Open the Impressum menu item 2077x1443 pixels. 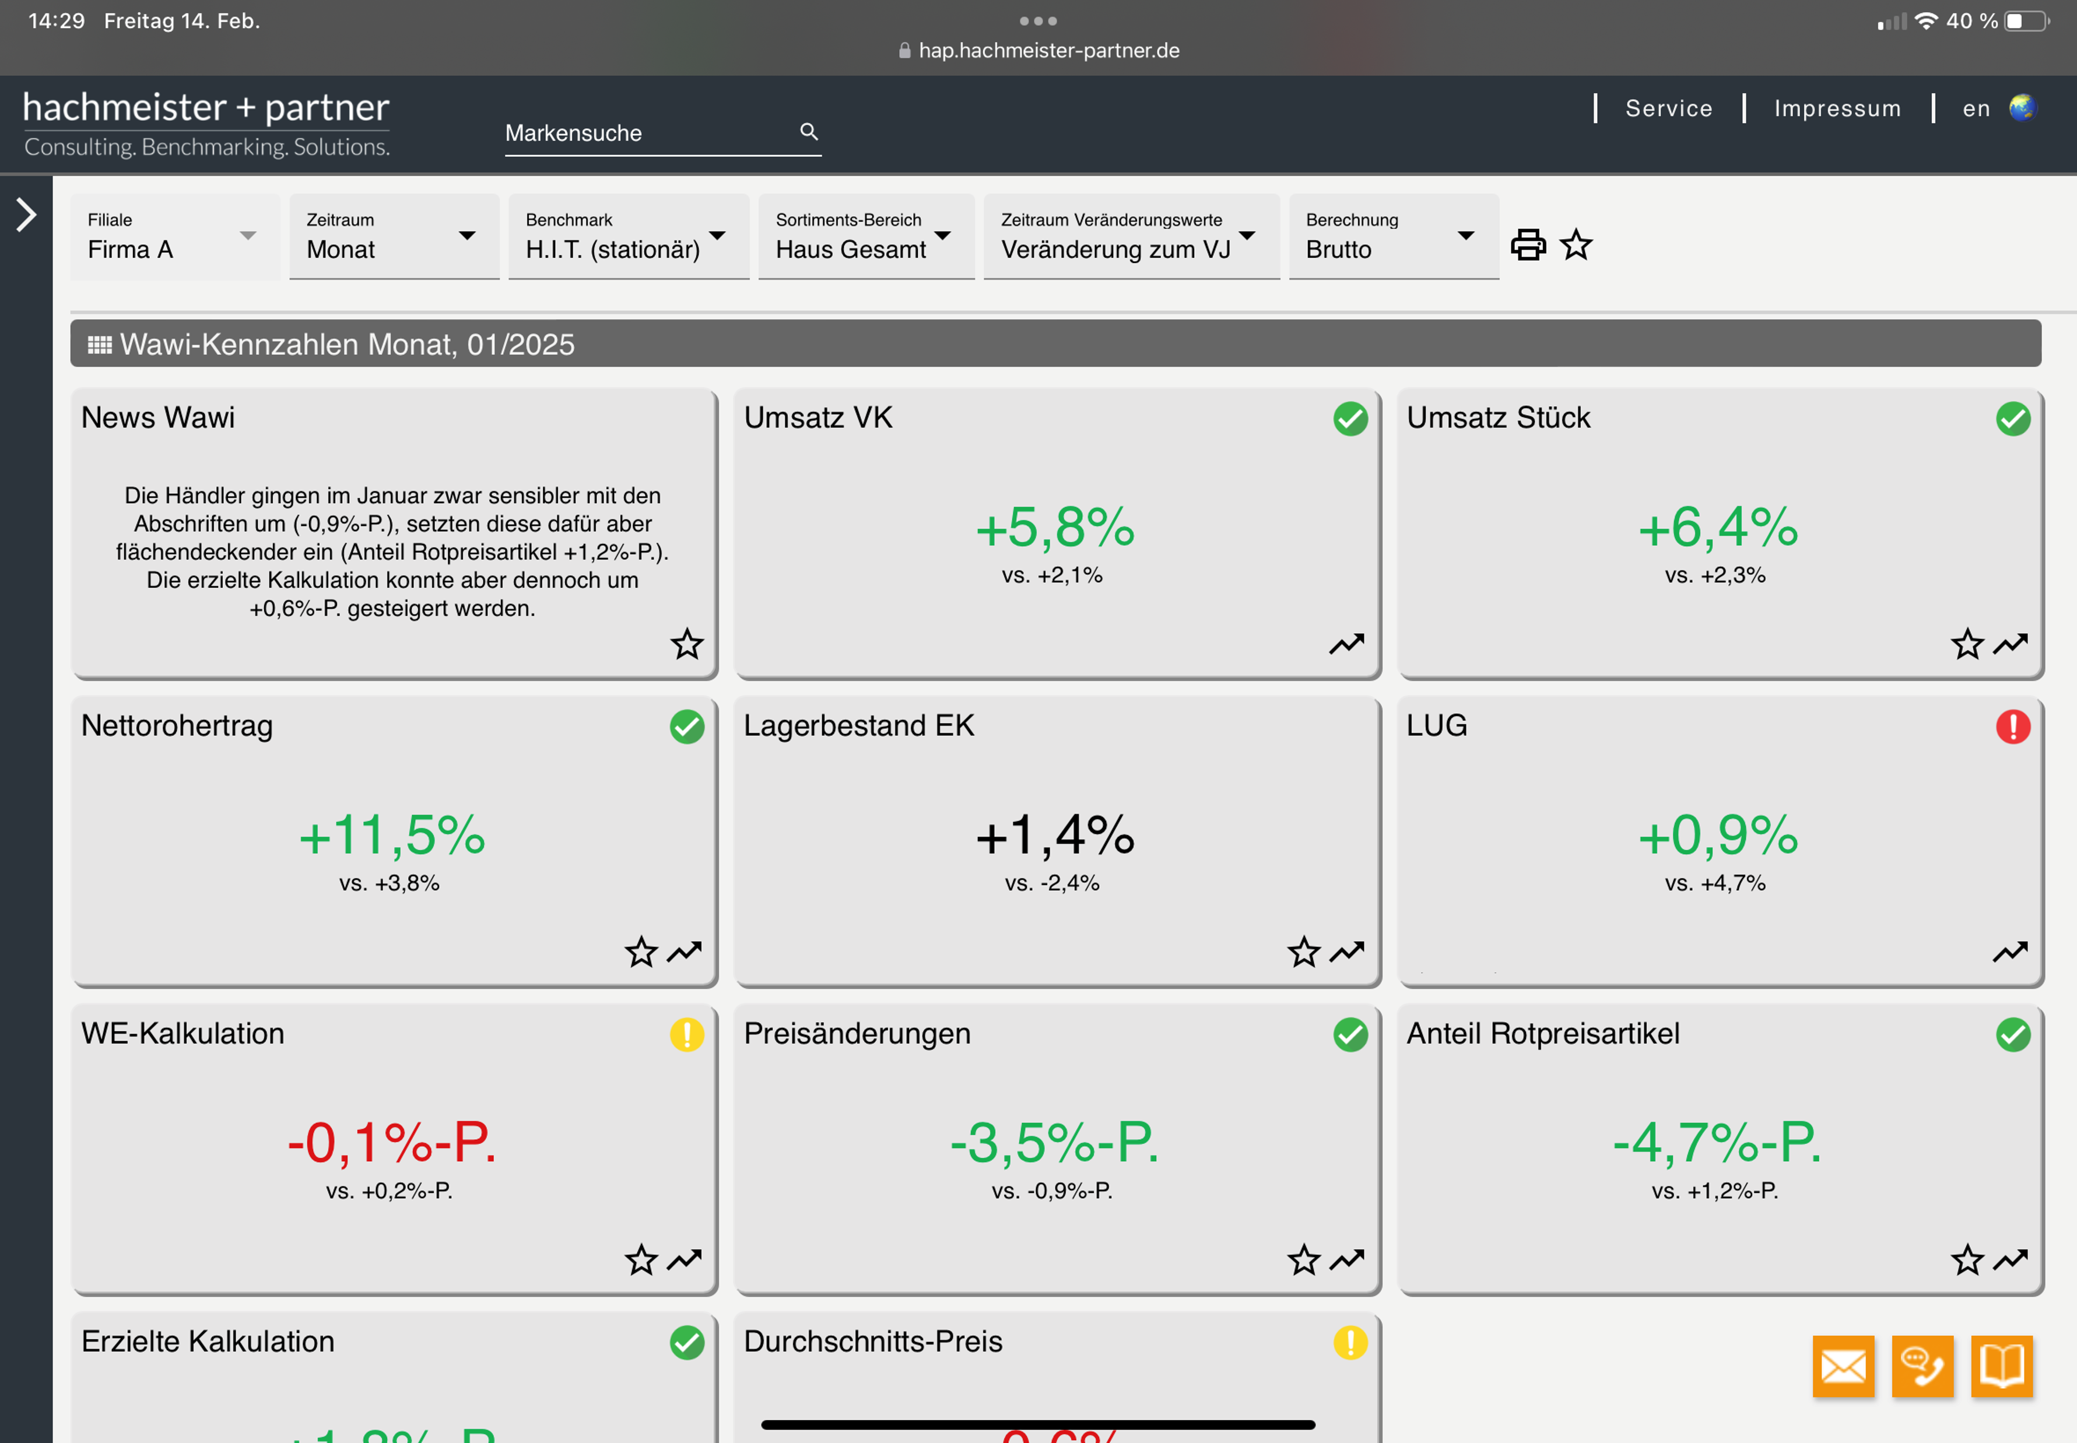(1837, 108)
